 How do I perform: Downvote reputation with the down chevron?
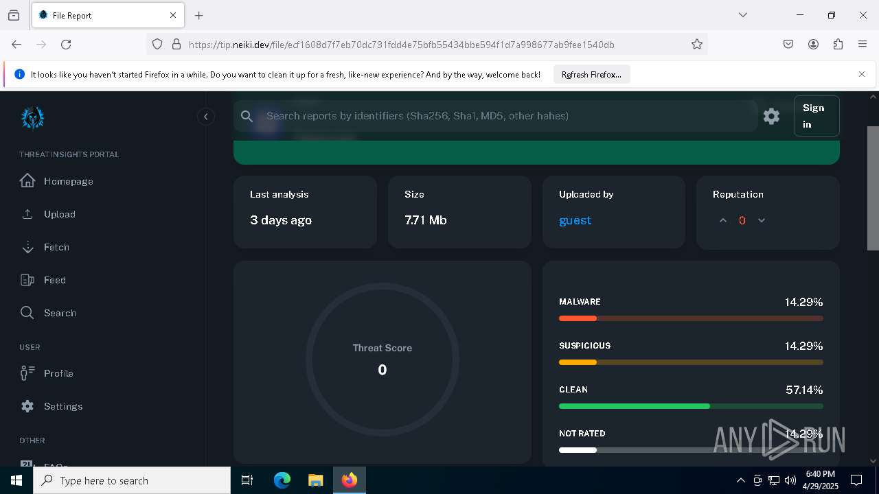click(x=761, y=220)
